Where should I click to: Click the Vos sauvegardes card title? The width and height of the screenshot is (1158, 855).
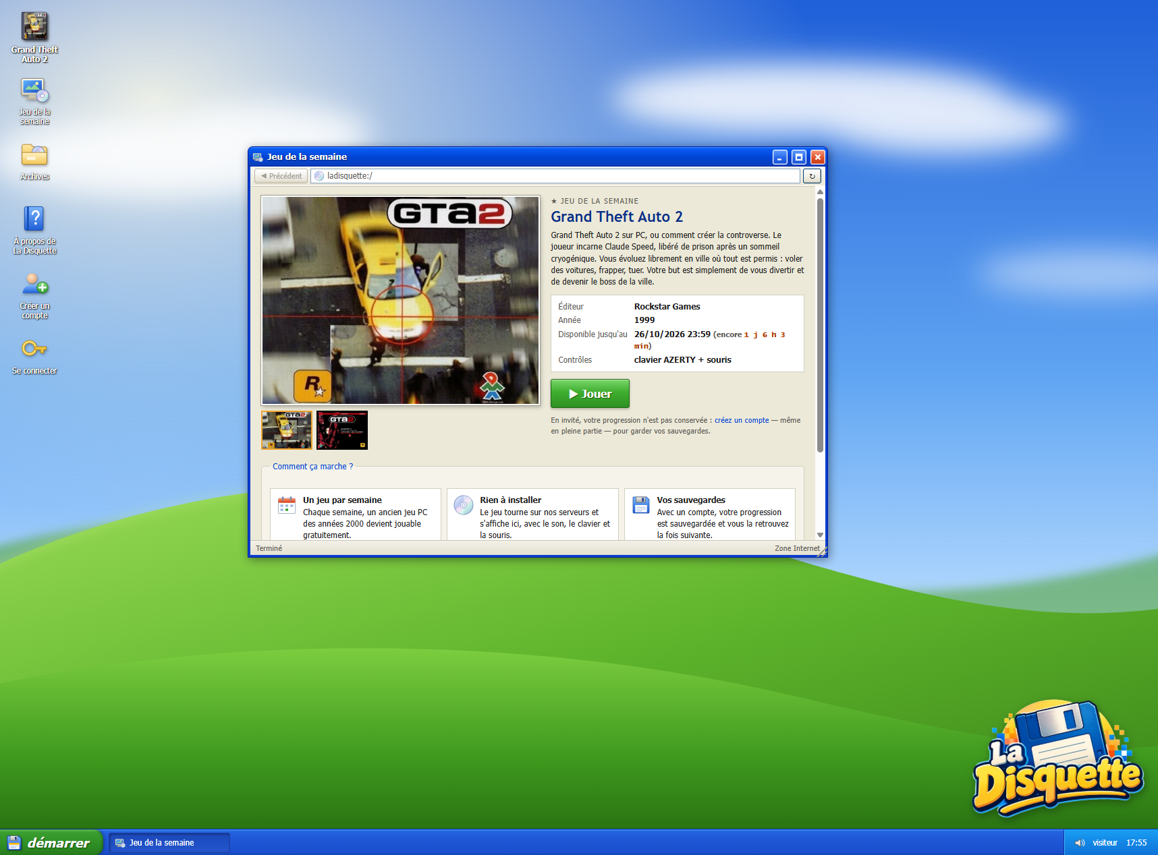[691, 500]
